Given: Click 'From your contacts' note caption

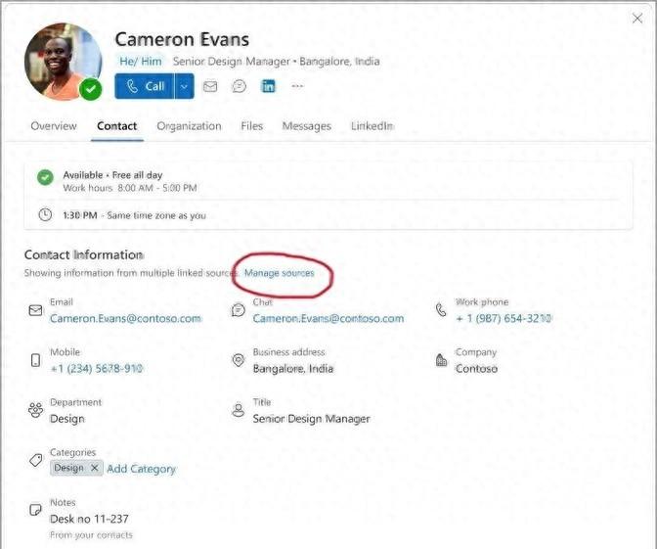Looking at the screenshot, I should click(91, 535).
